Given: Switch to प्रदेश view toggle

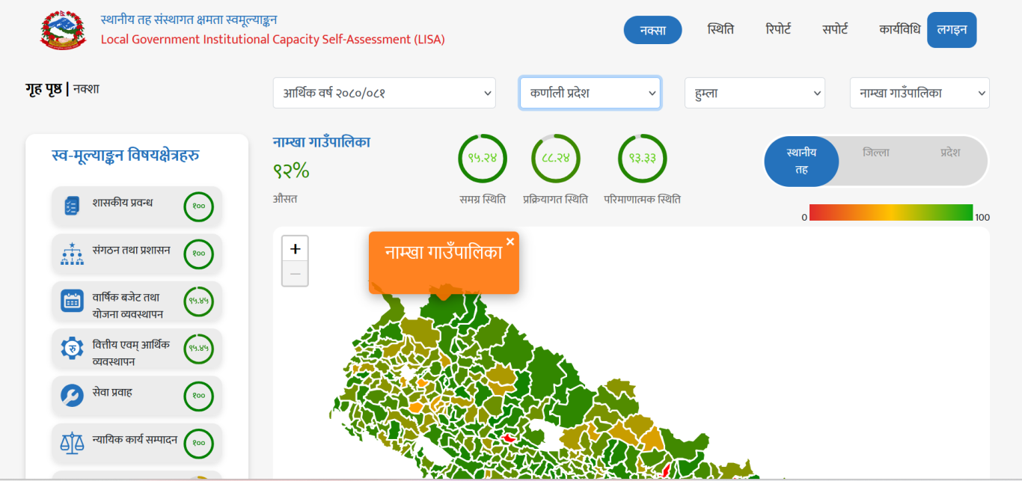Looking at the screenshot, I should click(x=950, y=153).
